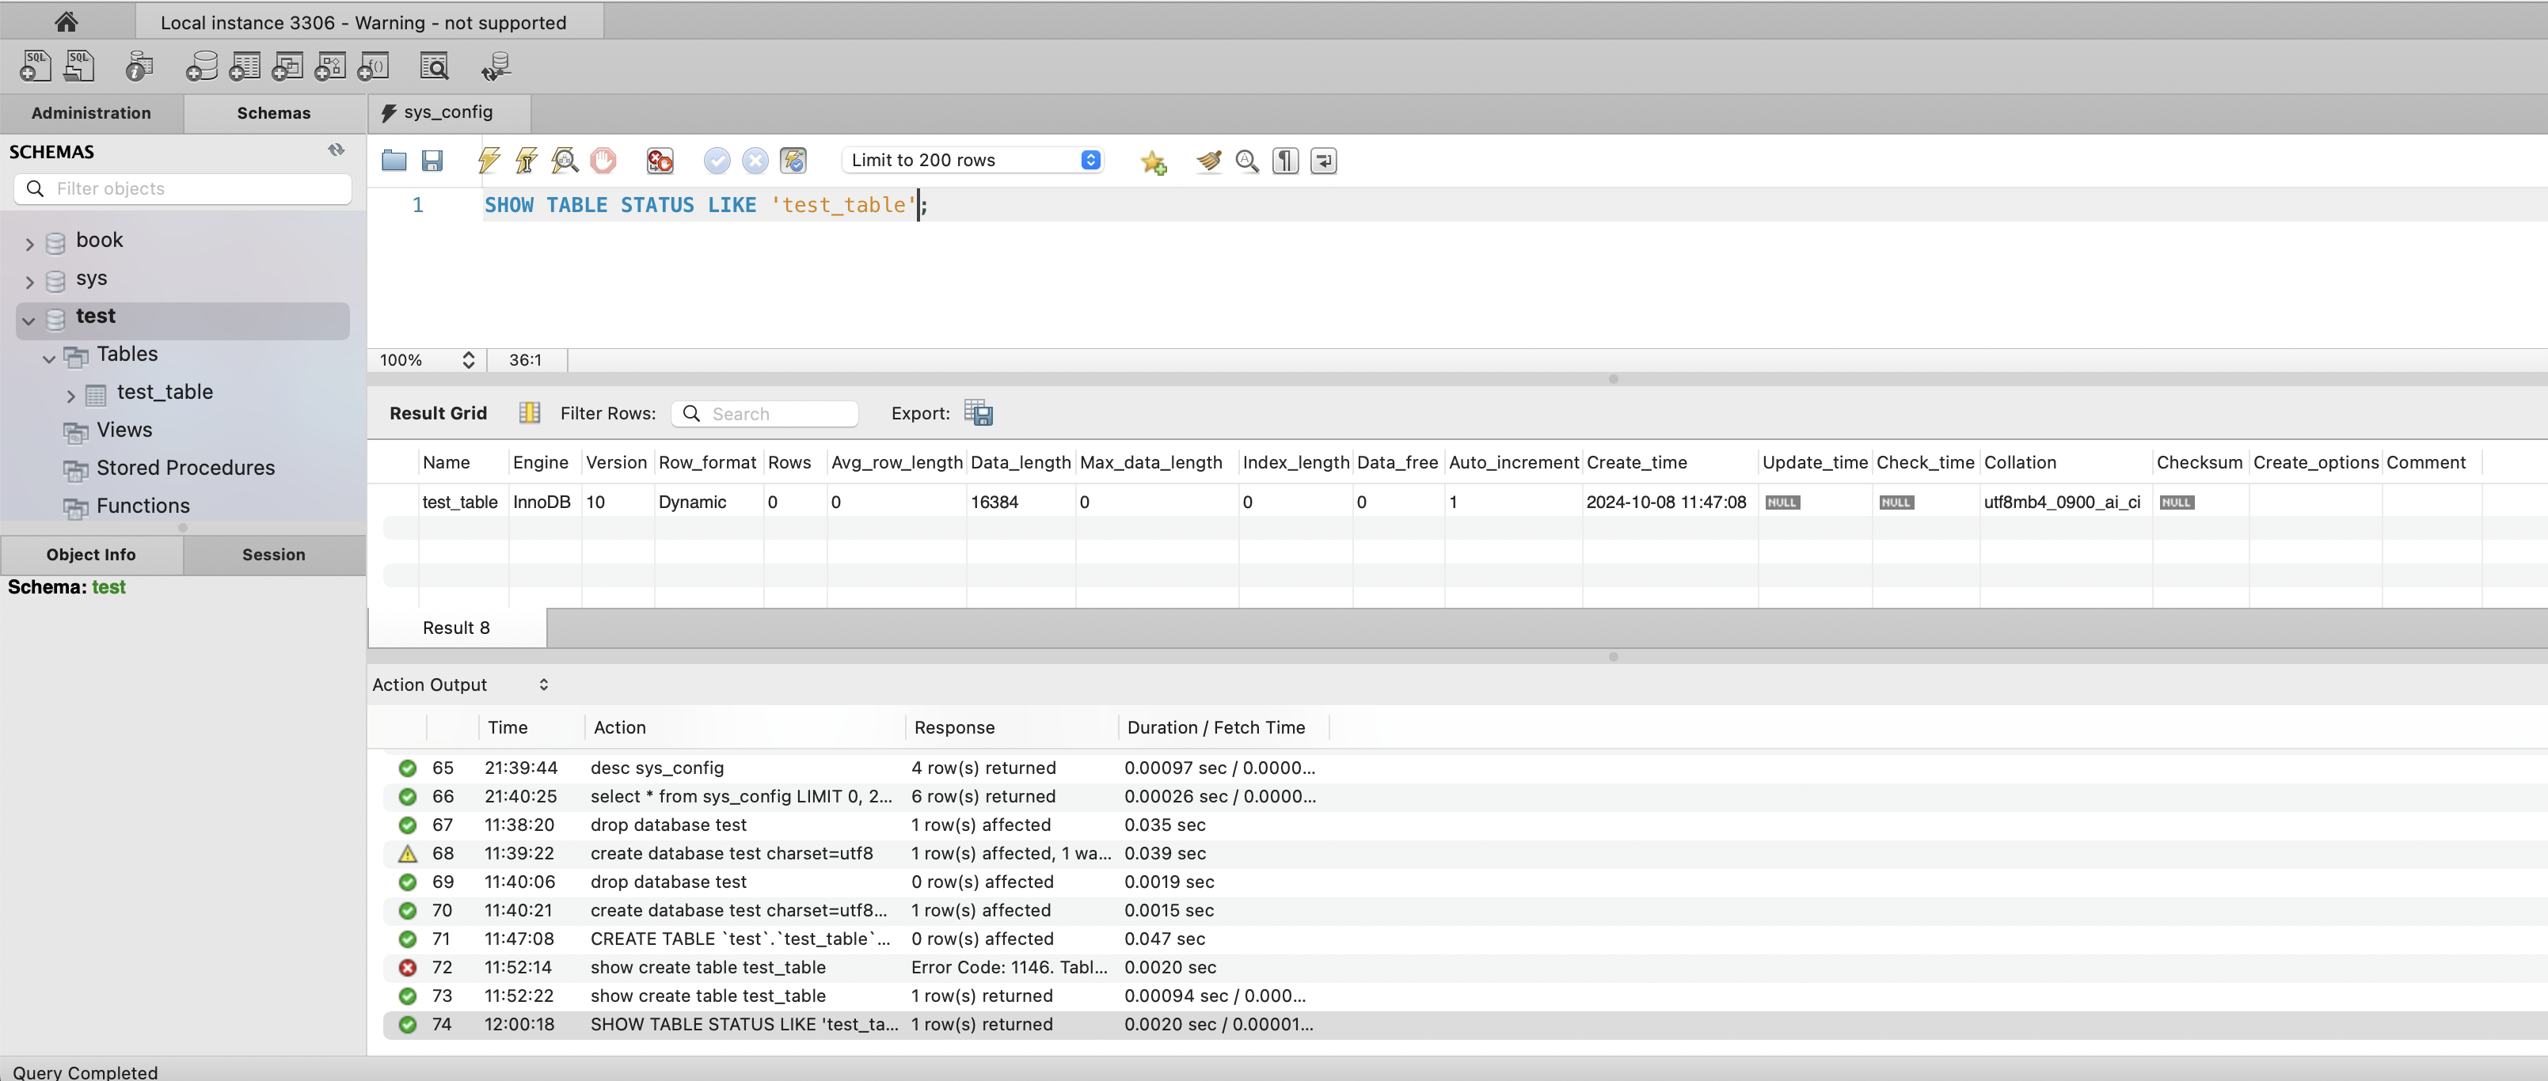Execute the SQL statement with the lightning bolt
Screen dimensions: 2548x1081
click(x=489, y=160)
